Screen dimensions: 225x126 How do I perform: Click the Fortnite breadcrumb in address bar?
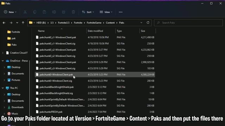tap(78, 23)
